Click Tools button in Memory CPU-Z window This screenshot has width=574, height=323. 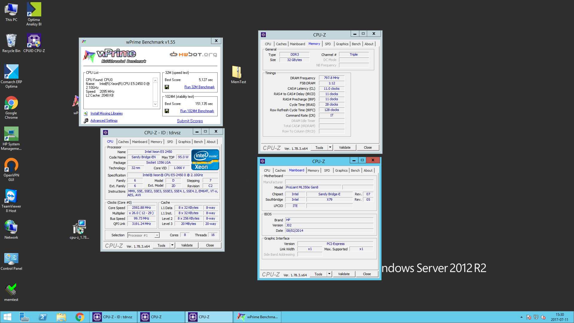[319, 147]
